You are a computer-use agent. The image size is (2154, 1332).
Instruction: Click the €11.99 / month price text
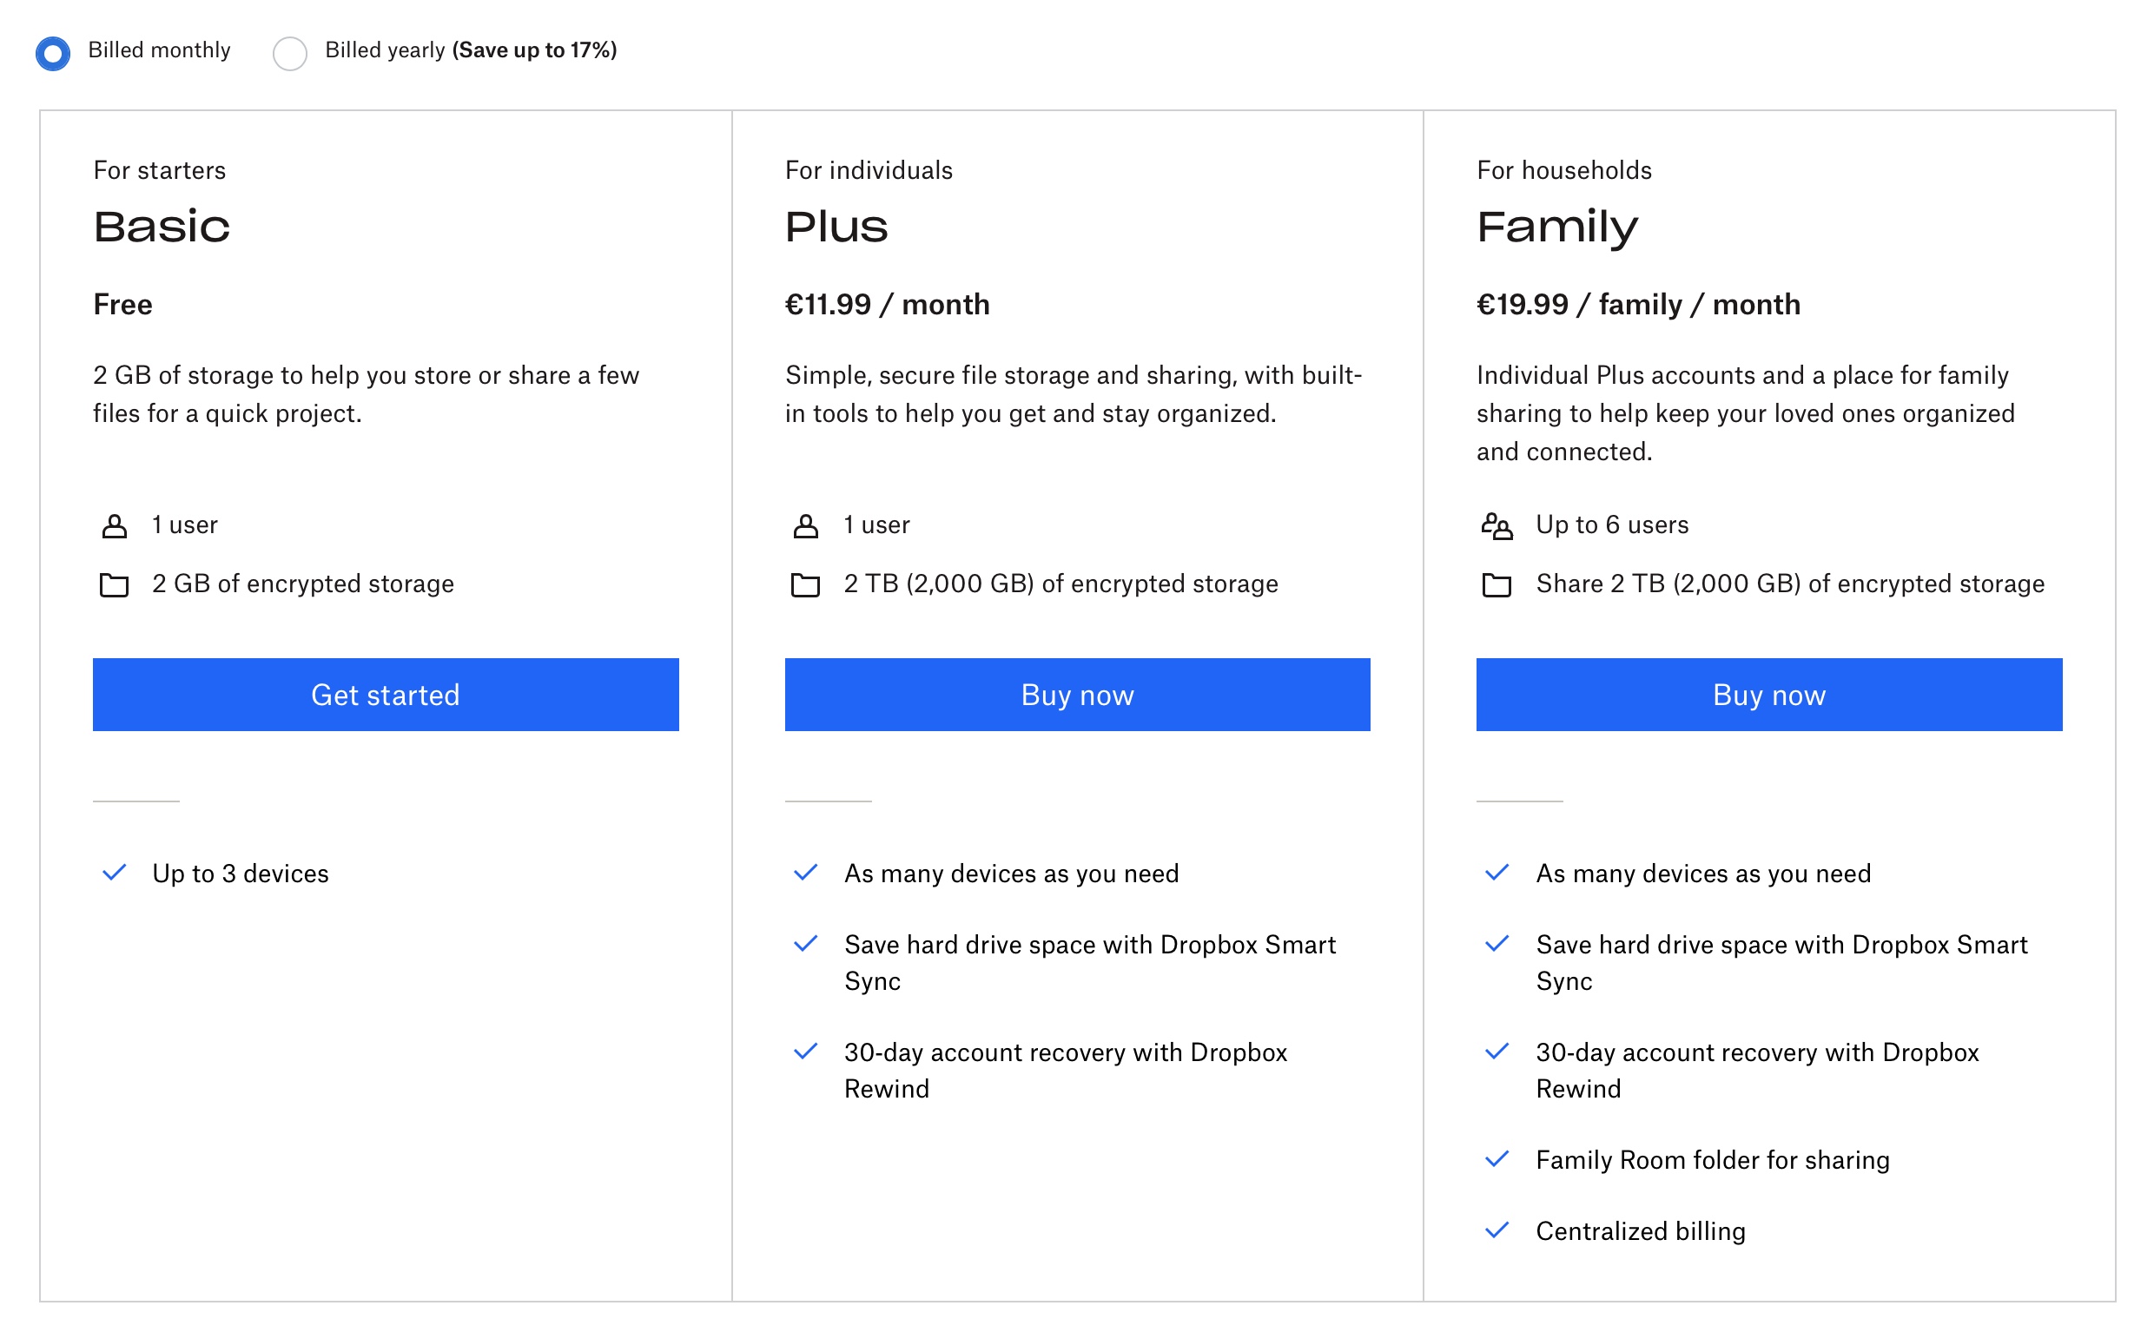(x=887, y=304)
